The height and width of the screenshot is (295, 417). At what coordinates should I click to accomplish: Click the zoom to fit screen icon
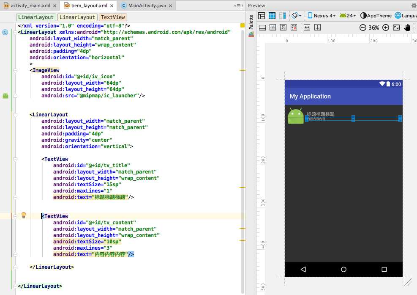pos(396,28)
